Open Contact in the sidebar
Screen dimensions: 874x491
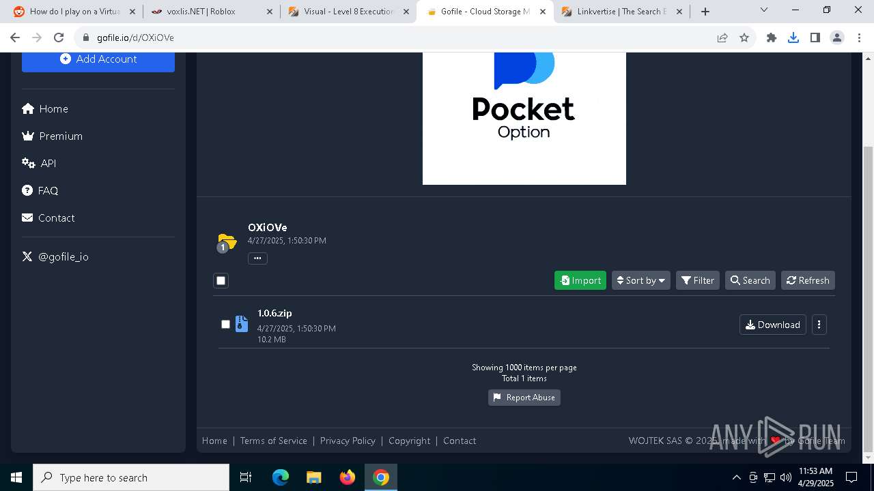pyautogui.click(x=48, y=218)
